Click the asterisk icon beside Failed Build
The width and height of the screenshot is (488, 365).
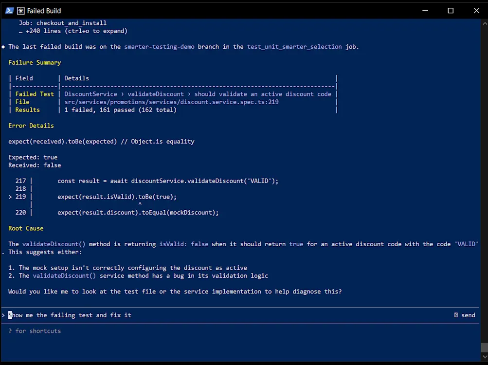[20, 11]
